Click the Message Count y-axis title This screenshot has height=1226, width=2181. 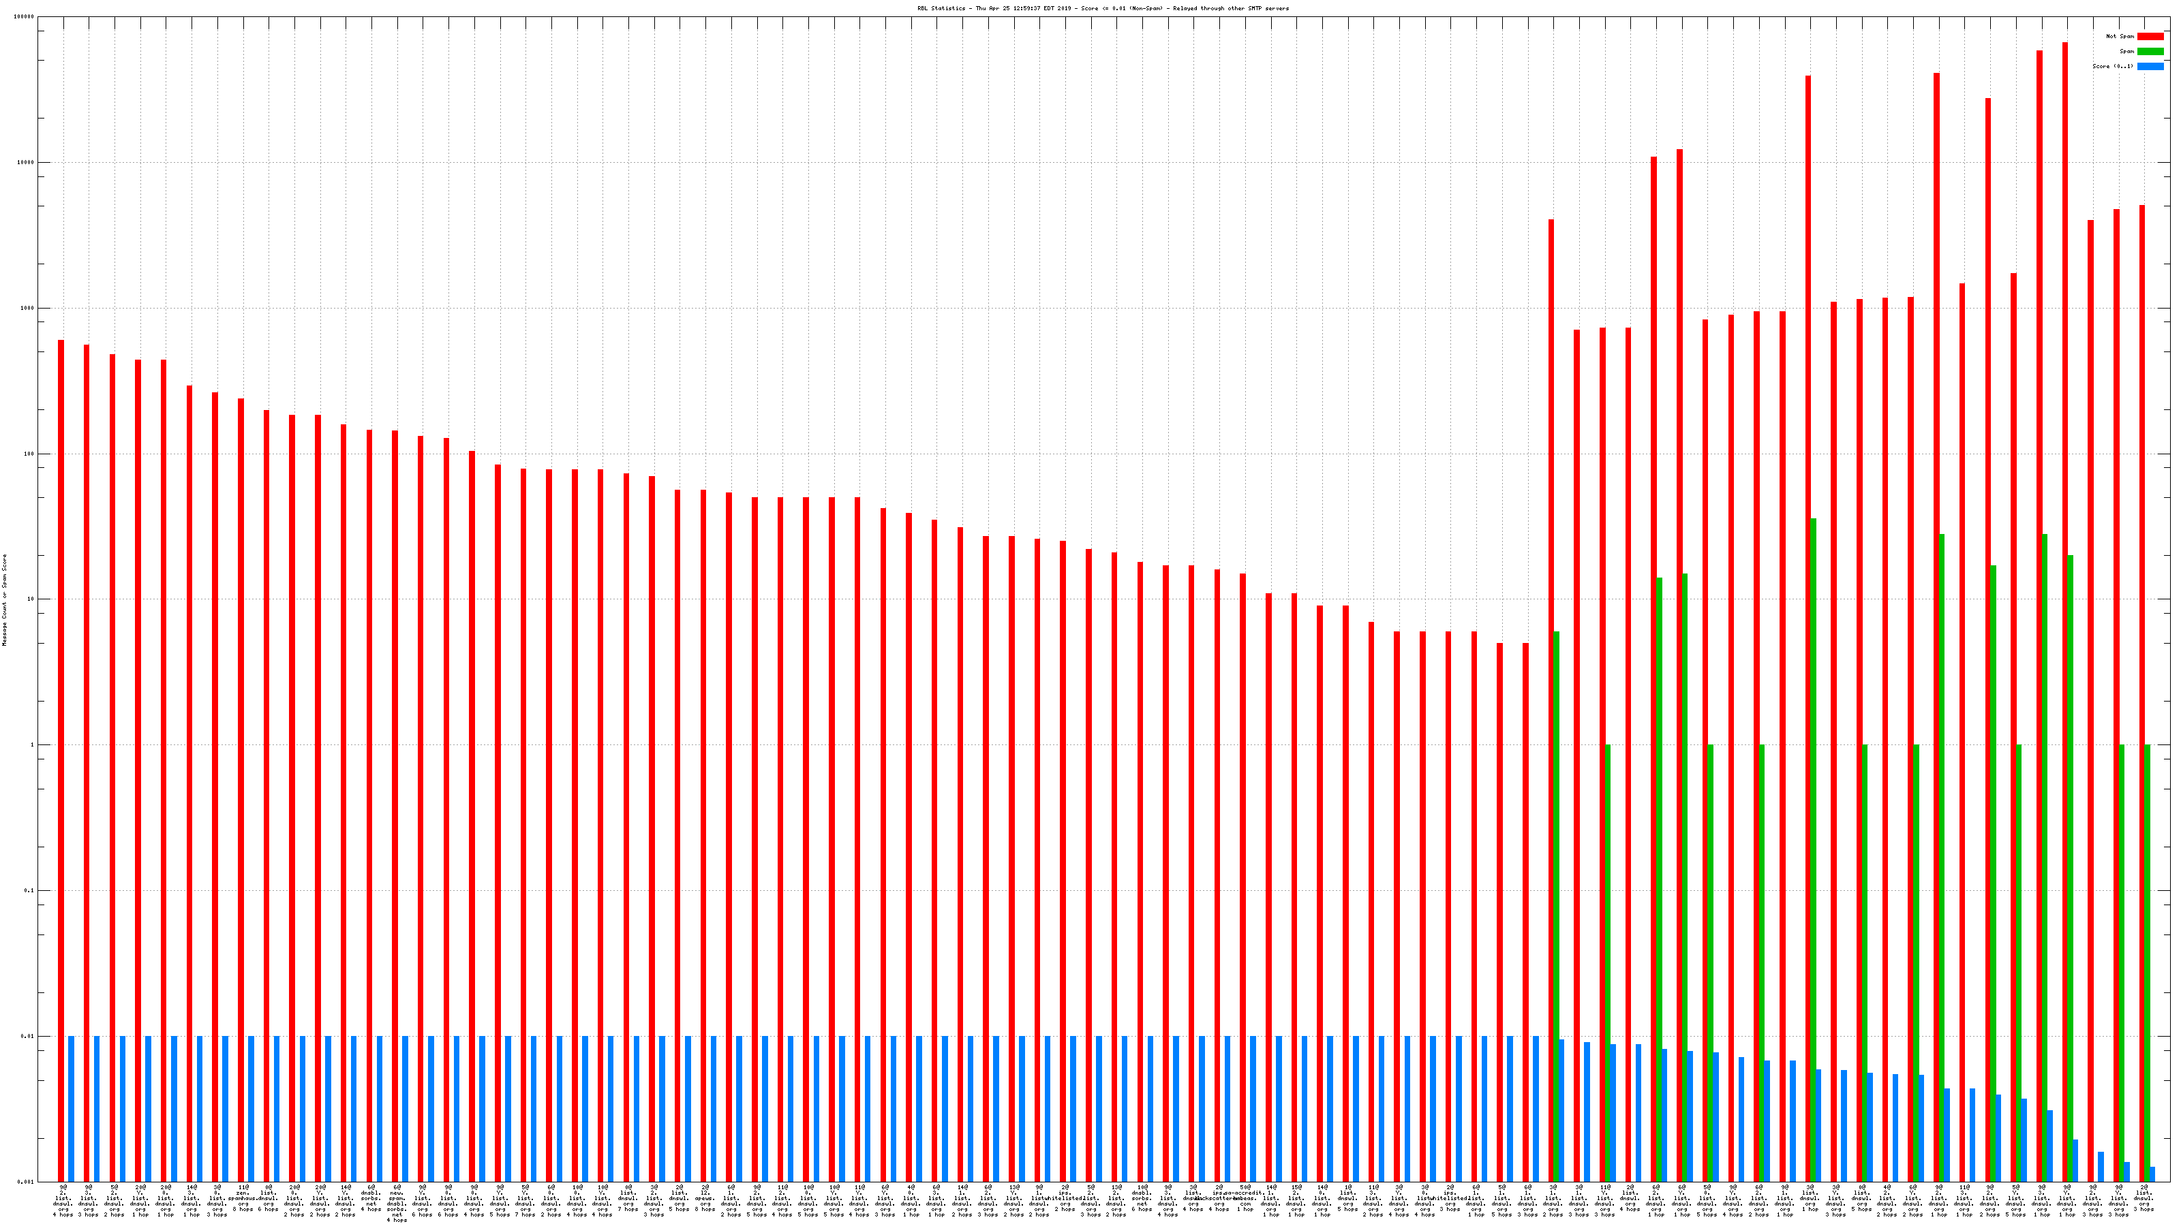pos(4,600)
